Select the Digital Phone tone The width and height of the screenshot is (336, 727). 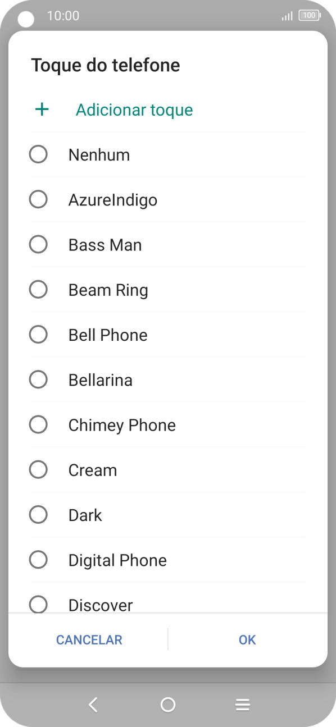(x=38, y=559)
